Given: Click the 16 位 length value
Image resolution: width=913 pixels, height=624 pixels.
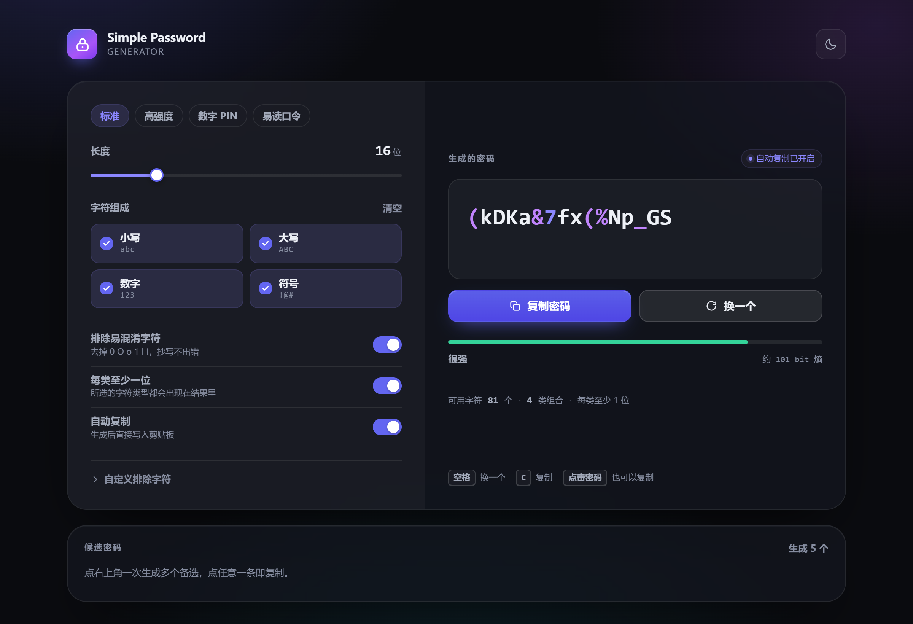Looking at the screenshot, I should click(388, 151).
